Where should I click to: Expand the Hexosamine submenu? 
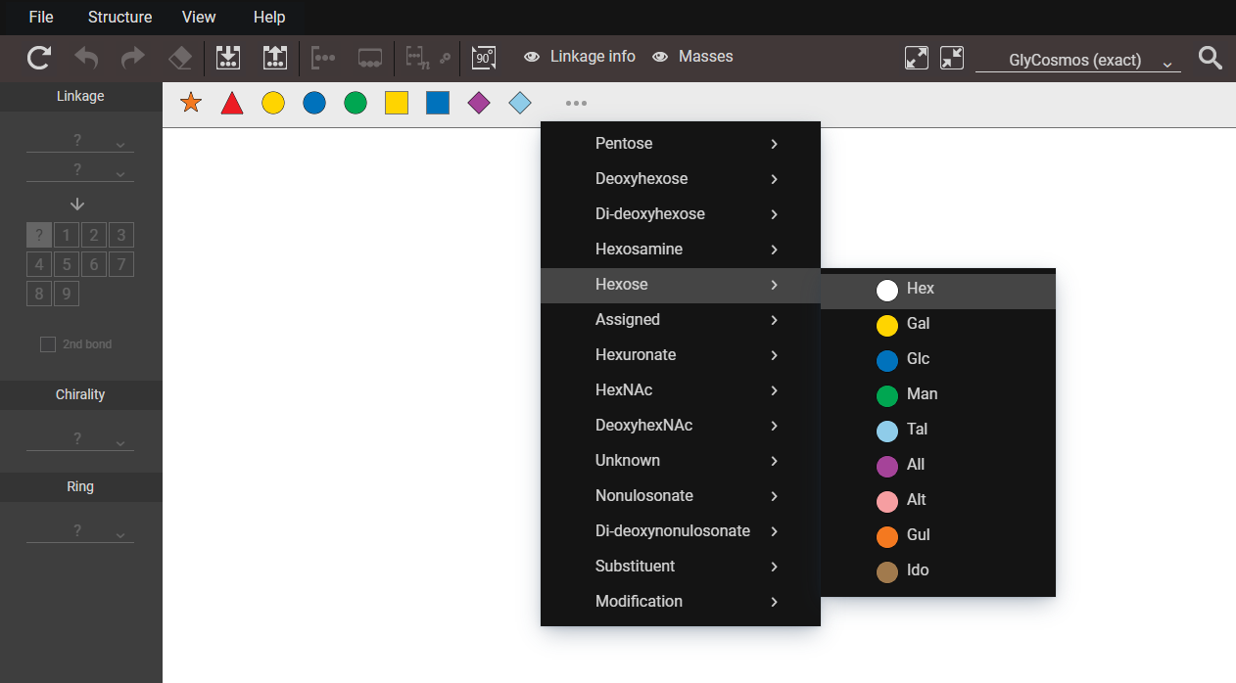click(x=680, y=250)
